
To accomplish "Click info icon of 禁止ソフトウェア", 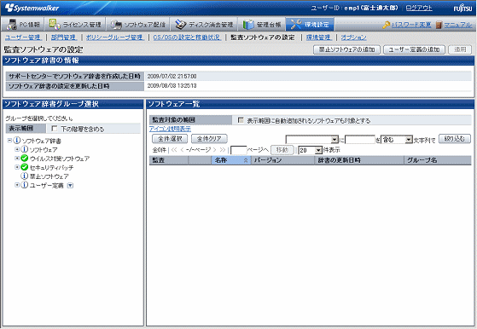I will pos(25,176).
